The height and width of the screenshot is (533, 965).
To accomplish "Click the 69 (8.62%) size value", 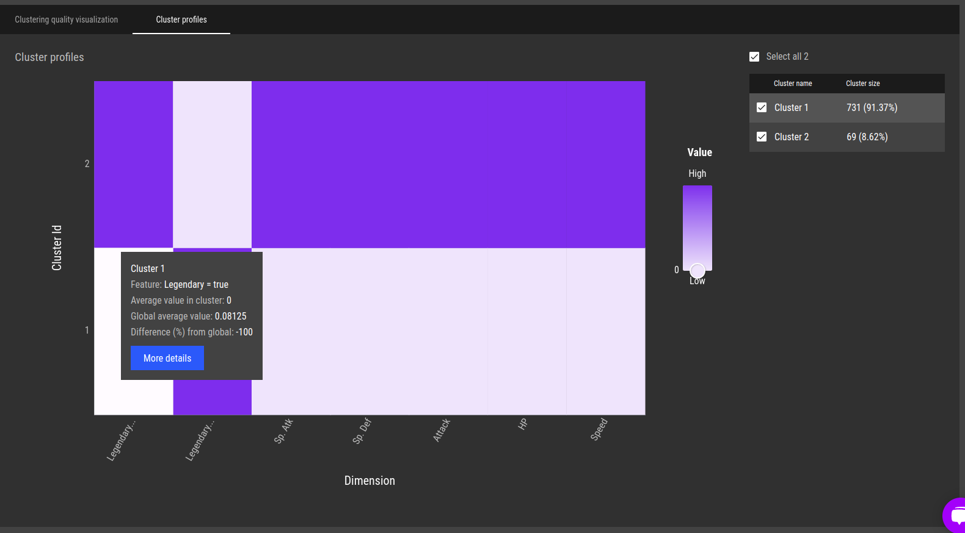I will click(867, 137).
